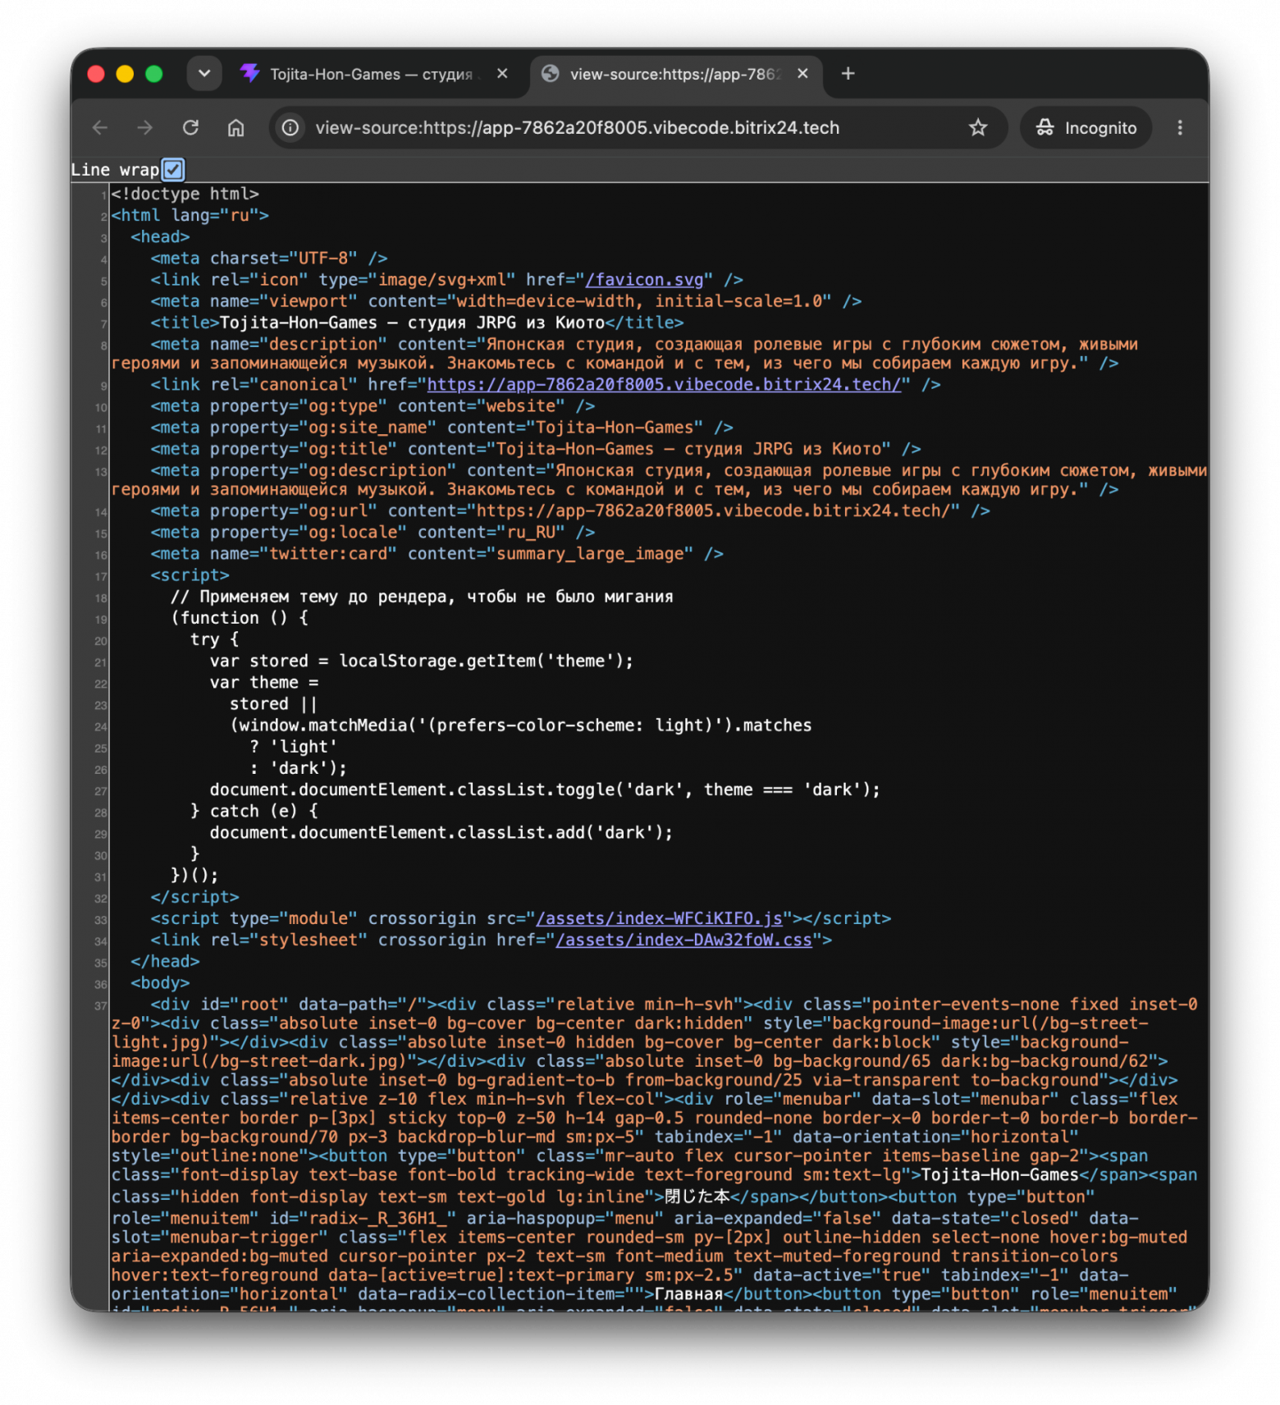Screen dimensions: 1280x1405
Task: Click the 'Line wrap' label
Action: [x=115, y=170]
